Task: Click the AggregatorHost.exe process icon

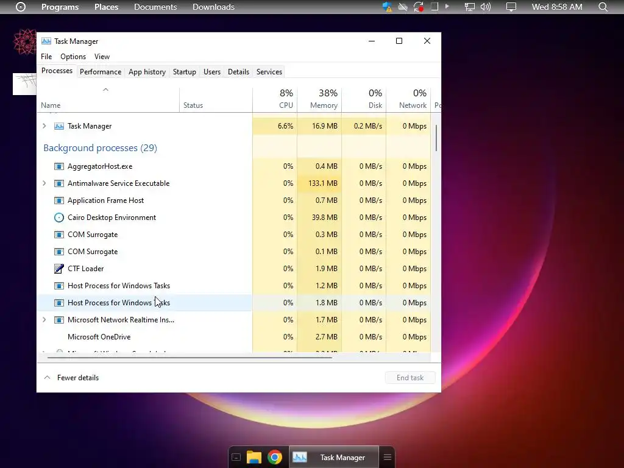Action: [59, 166]
